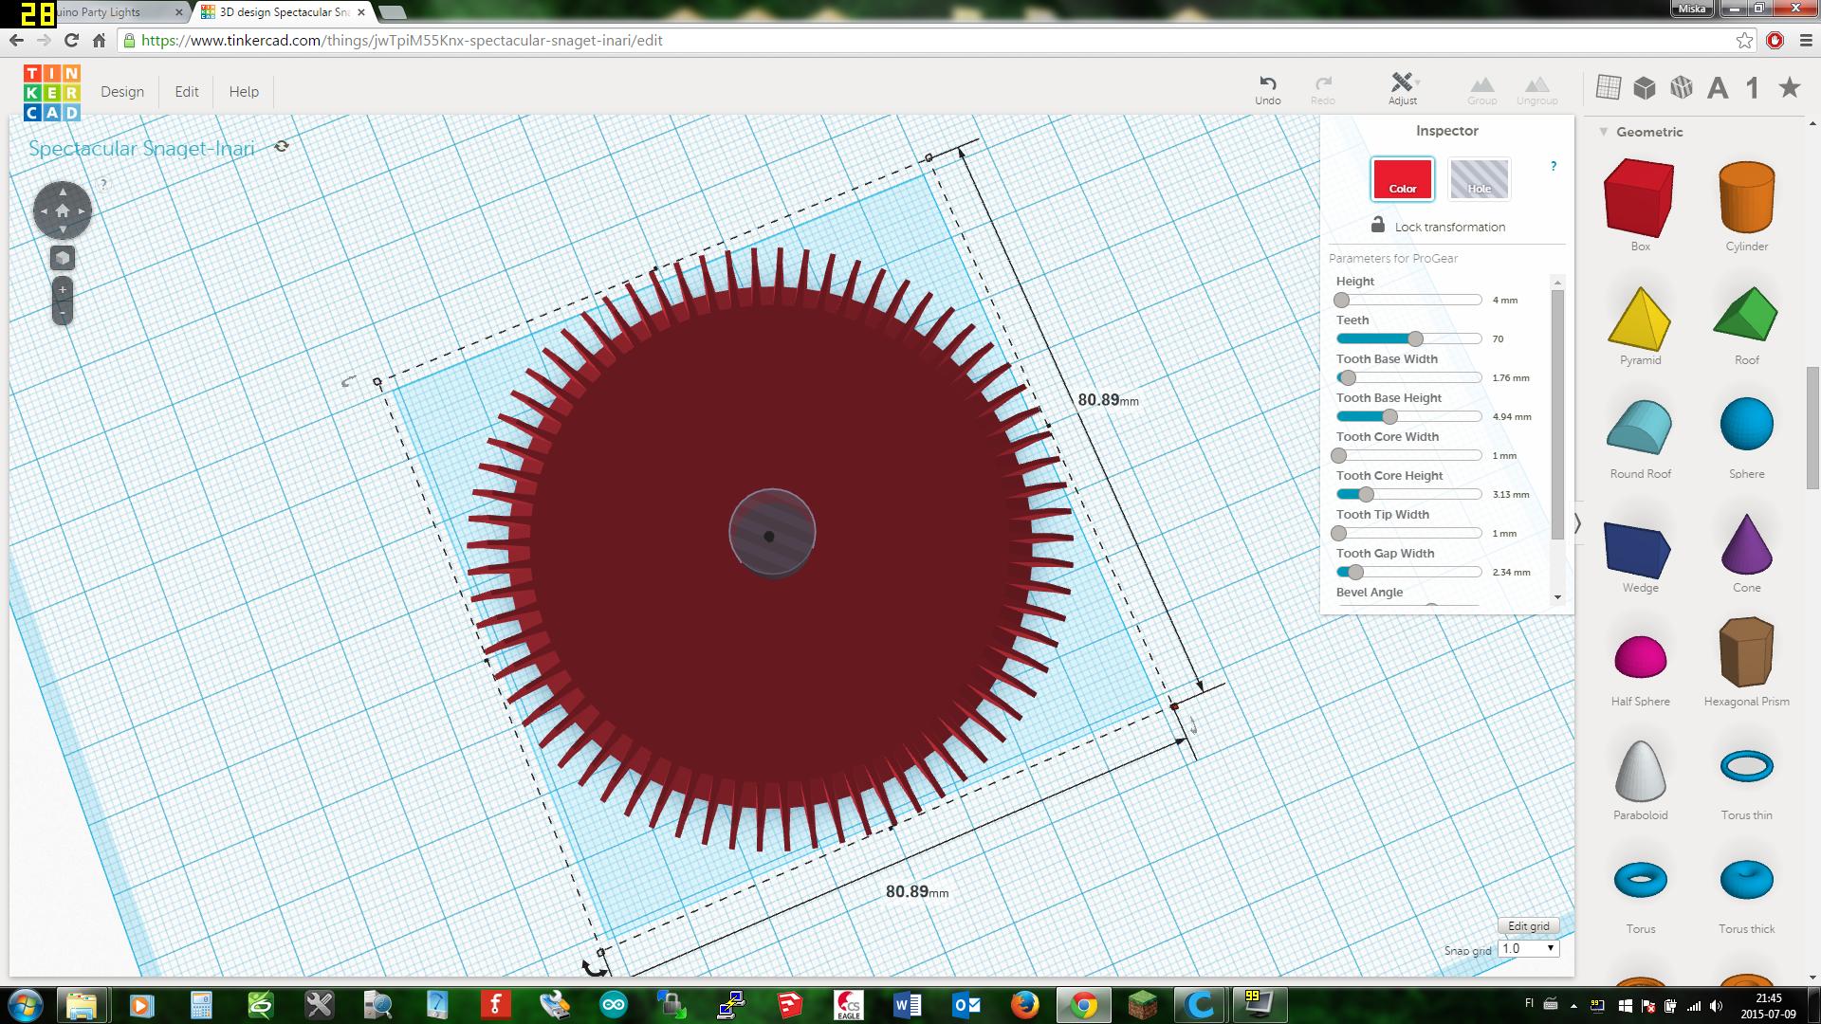
Task: Open Word from the taskbar
Action: (908, 1004)
